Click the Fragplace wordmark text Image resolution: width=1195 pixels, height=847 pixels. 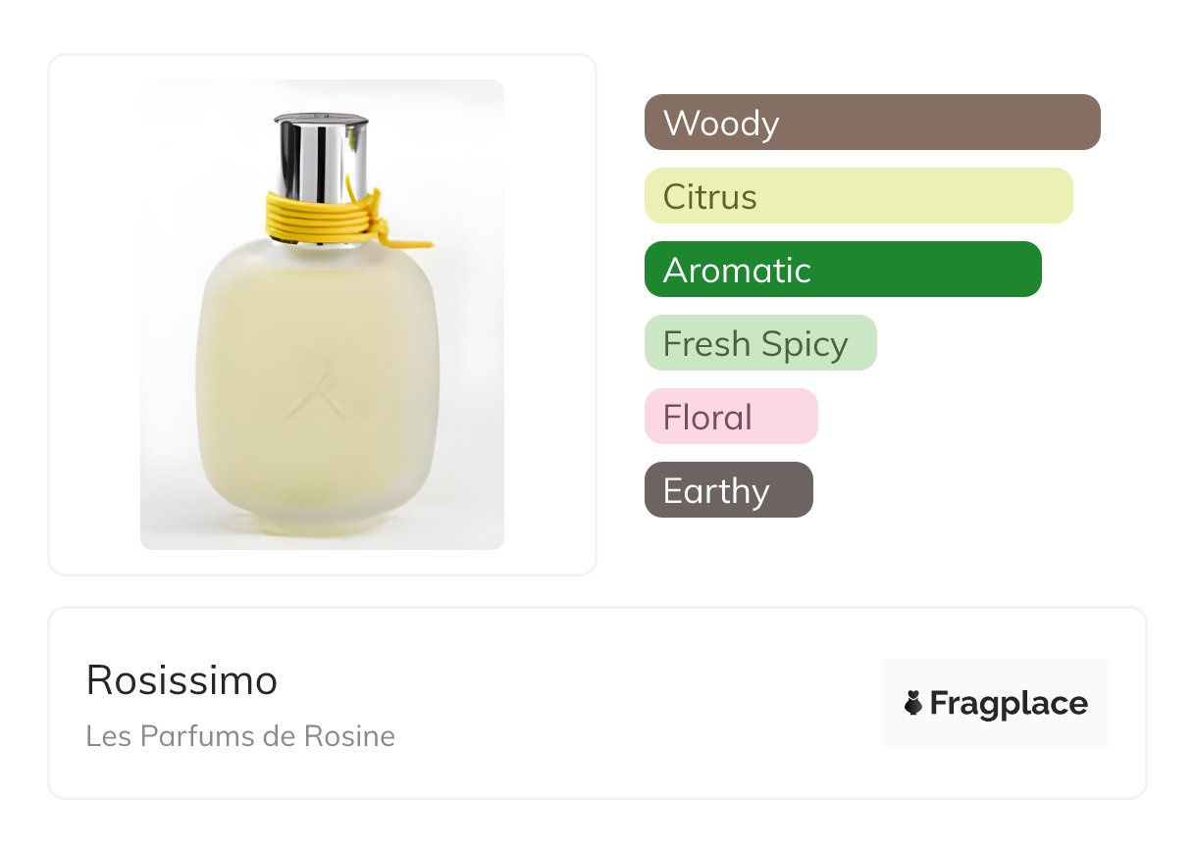pos(1009,704)
